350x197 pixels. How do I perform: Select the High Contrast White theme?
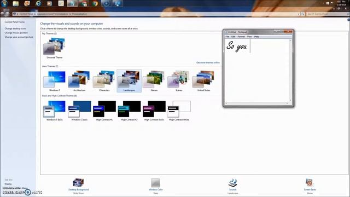[179, 111]
